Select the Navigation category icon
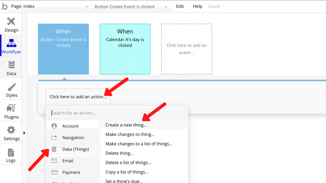Image resolution: width=326 pixels, height=183 pixels. [54, 138]
